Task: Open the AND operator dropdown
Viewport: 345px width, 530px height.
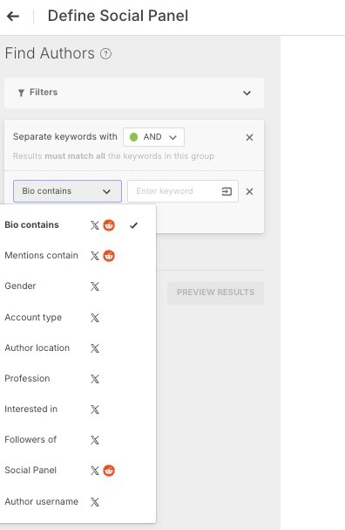Action: pyautogui.click(x=153, y=137)
